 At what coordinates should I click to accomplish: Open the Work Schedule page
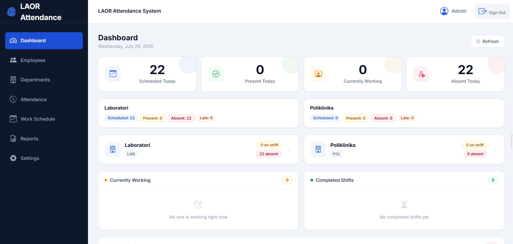pos(44,119)
